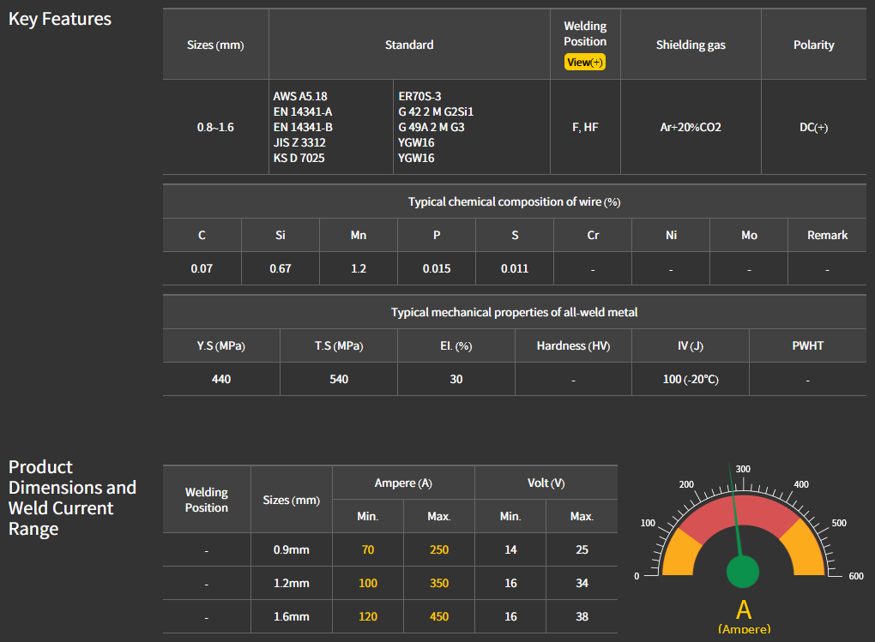Click the DC(+) polarity value

point(813,127)
